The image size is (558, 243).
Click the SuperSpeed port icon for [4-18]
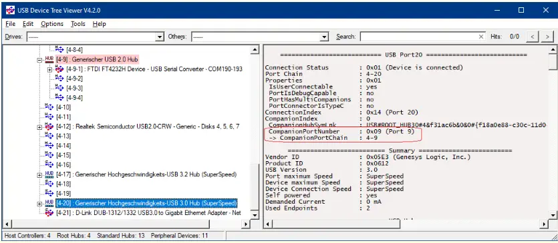[x=49, y=184]
